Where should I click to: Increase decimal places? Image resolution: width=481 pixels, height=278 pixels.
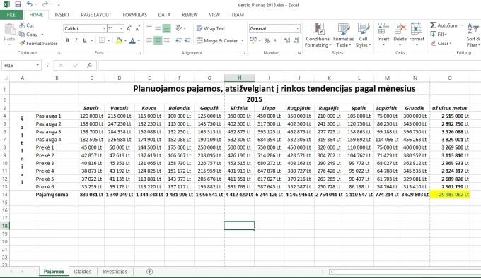tap(287, 40)
